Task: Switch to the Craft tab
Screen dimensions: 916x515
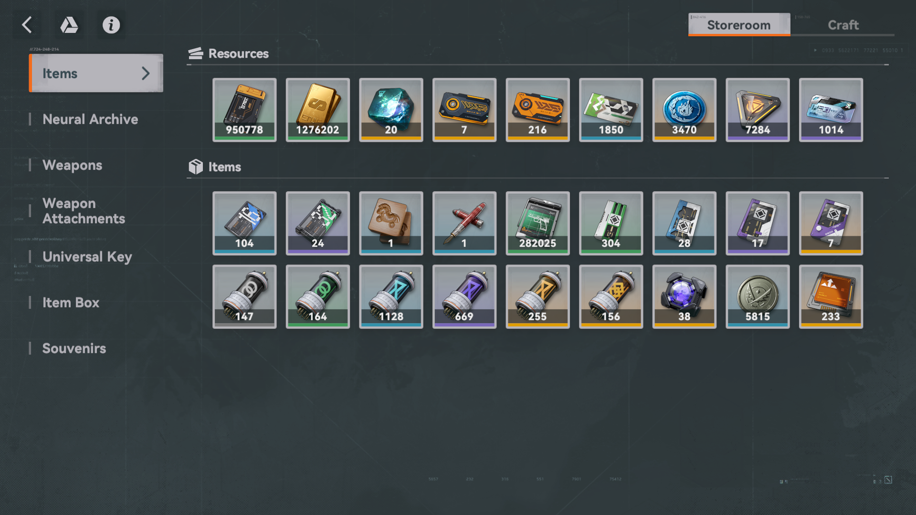Action: [x=842, y=25]
